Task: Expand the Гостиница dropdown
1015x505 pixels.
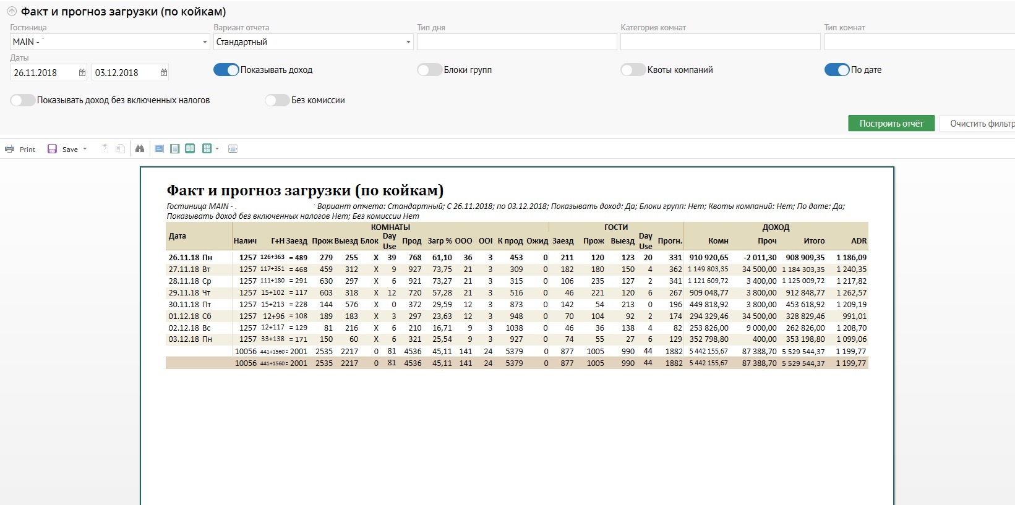Action: click(205, 42)
